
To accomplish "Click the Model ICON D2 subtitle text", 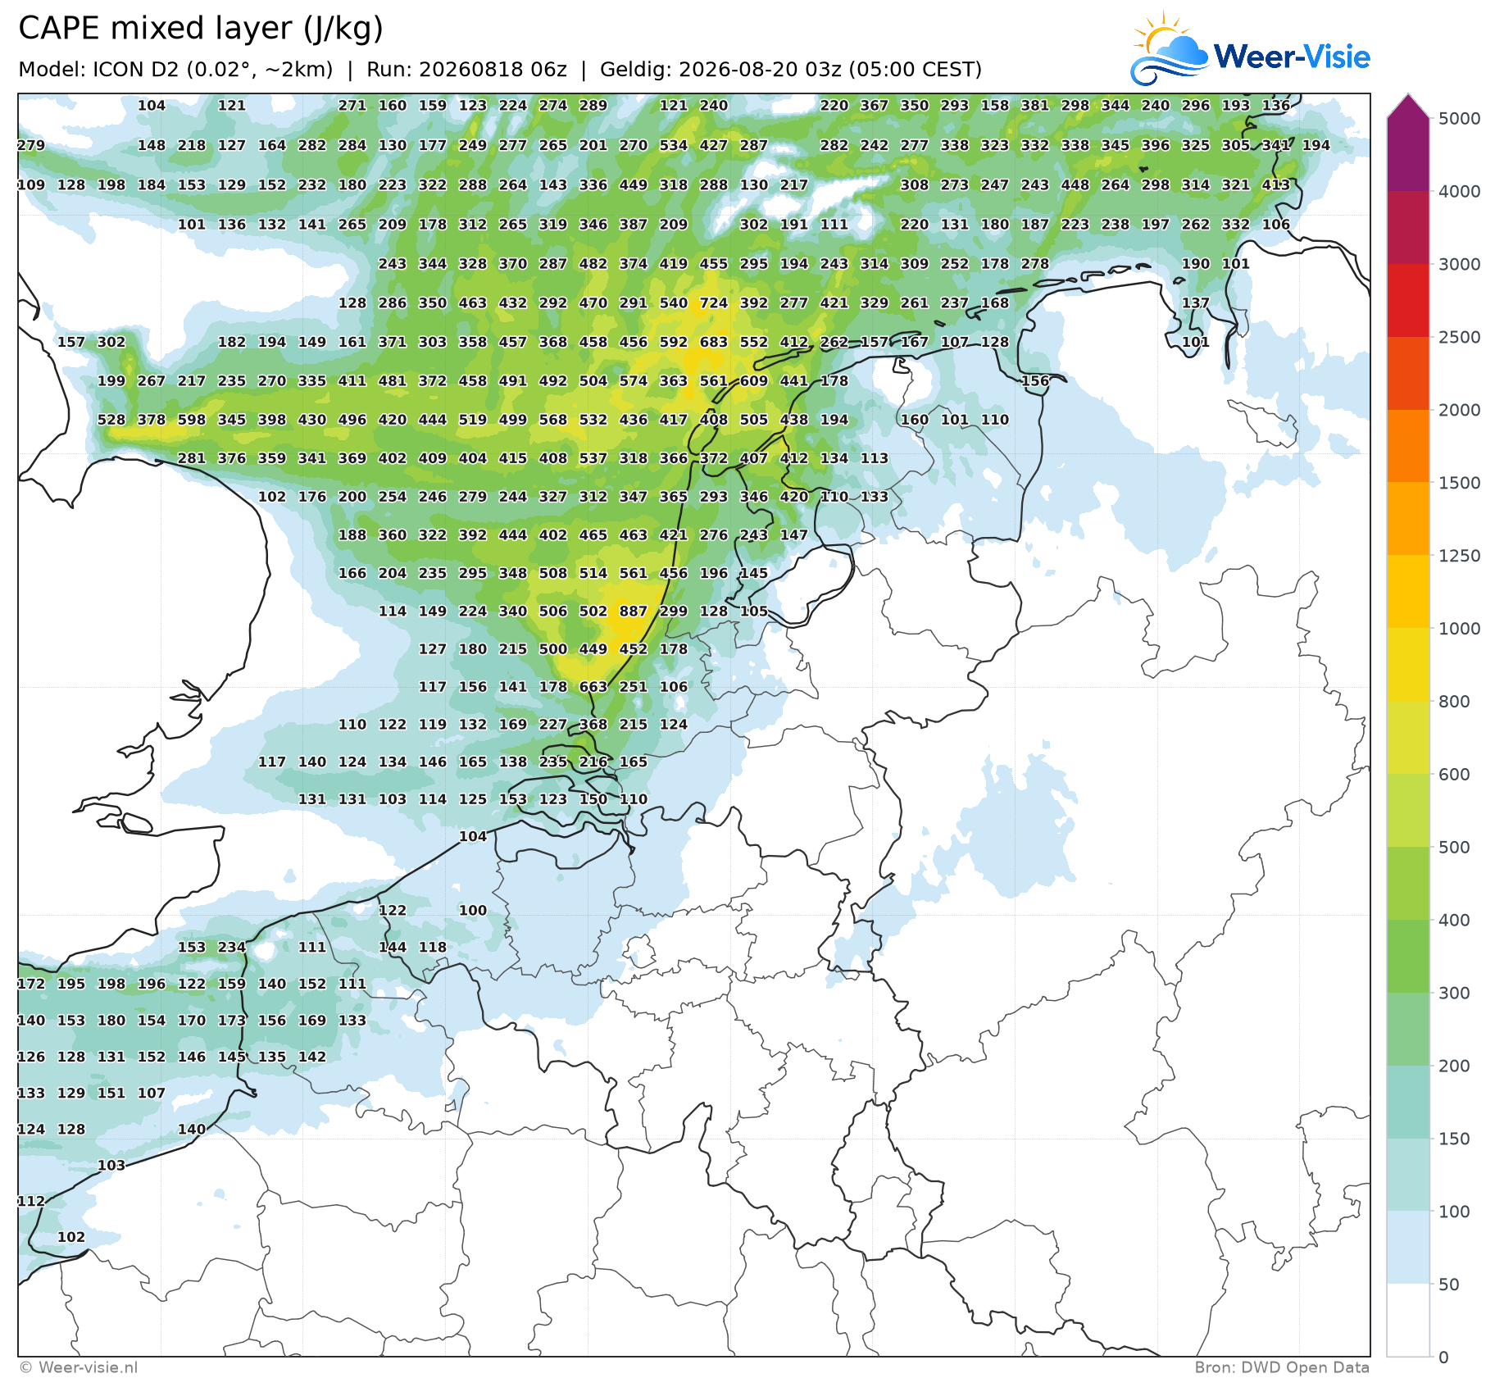I will click(x=175, y=70).
